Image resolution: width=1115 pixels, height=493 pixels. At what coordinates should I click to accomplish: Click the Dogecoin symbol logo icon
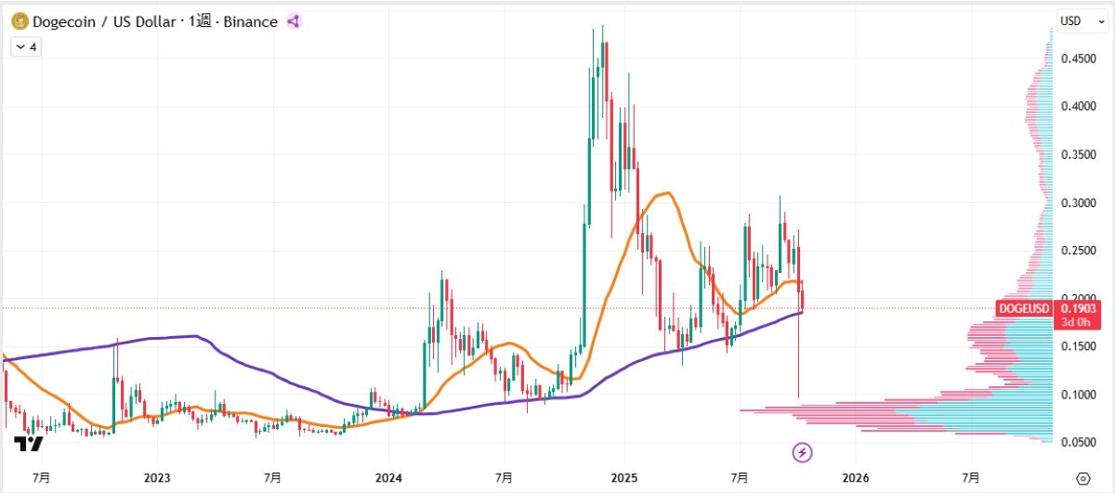tap(18, 20)
